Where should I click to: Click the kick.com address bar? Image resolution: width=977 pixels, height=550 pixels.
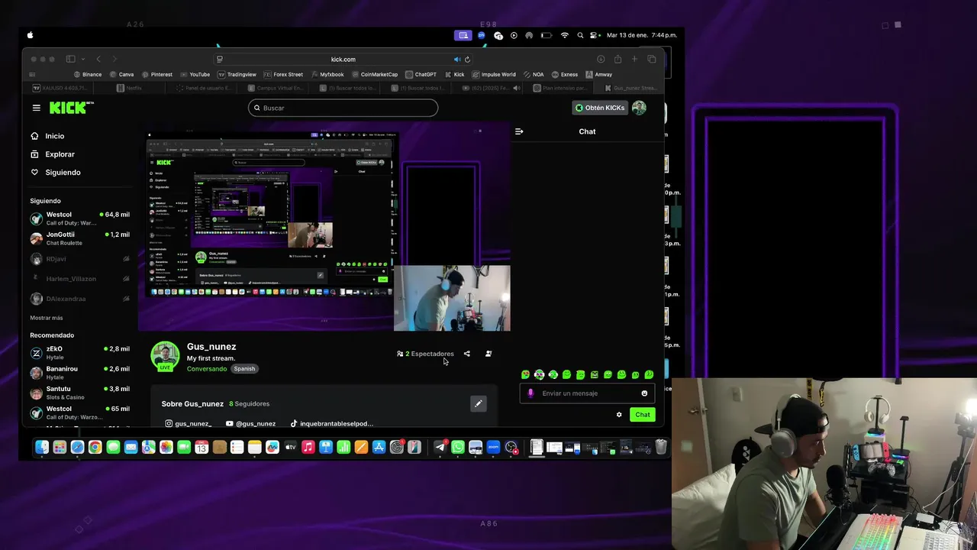343,59
